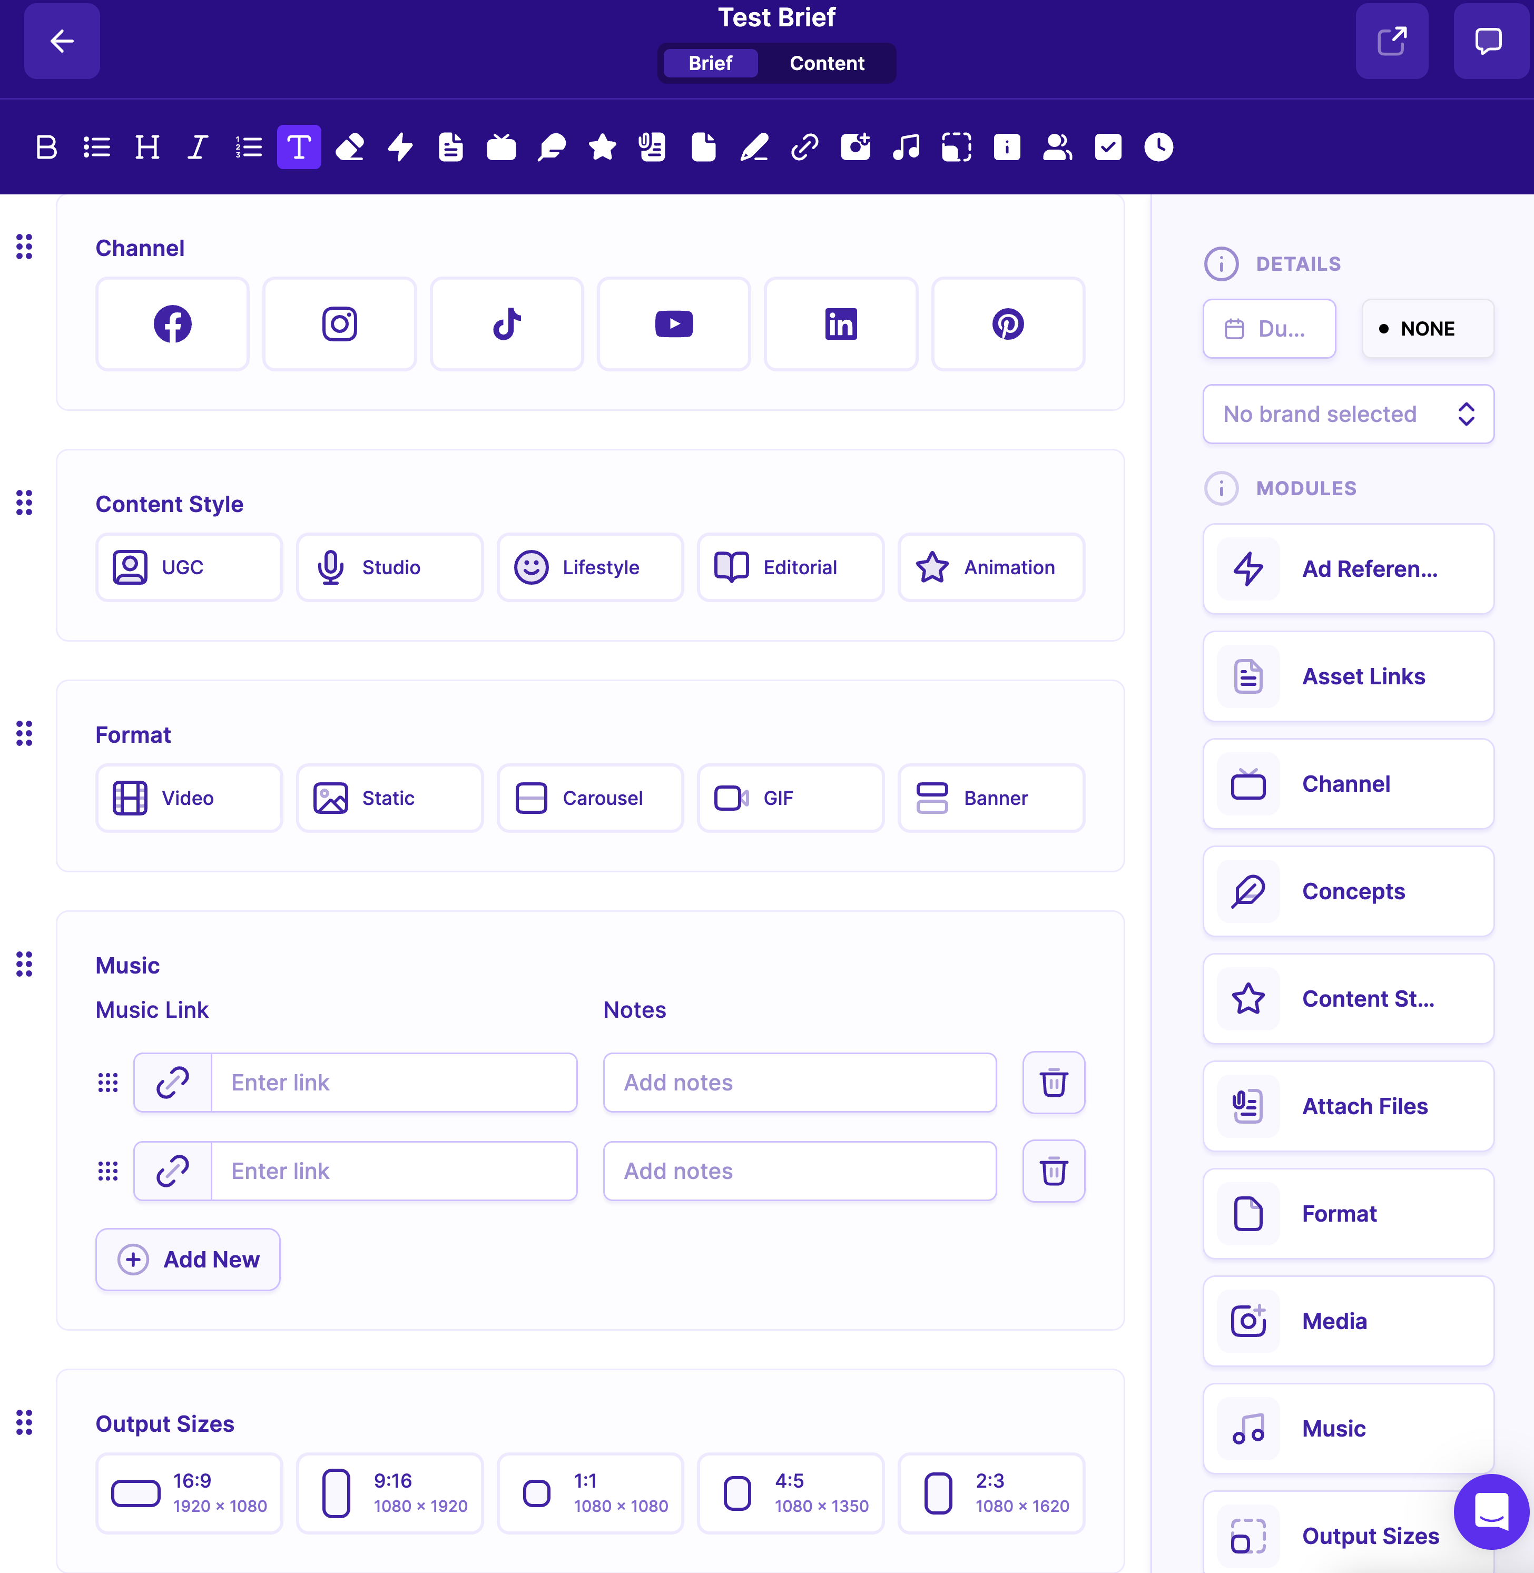
Task: Toggle italic formatting in toolbar
Action: 198,148
